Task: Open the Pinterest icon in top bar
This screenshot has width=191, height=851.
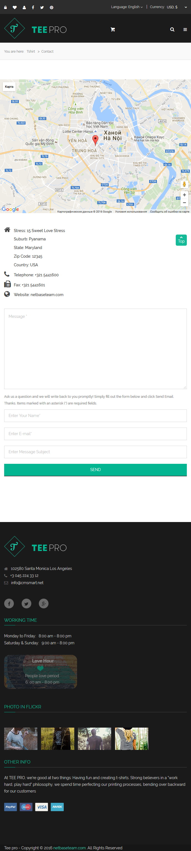Action: coord(51,7)
